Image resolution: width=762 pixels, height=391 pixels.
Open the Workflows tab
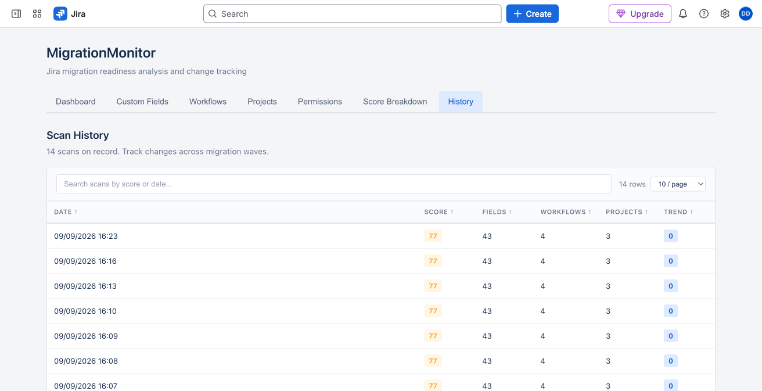(x=208, y=102)
